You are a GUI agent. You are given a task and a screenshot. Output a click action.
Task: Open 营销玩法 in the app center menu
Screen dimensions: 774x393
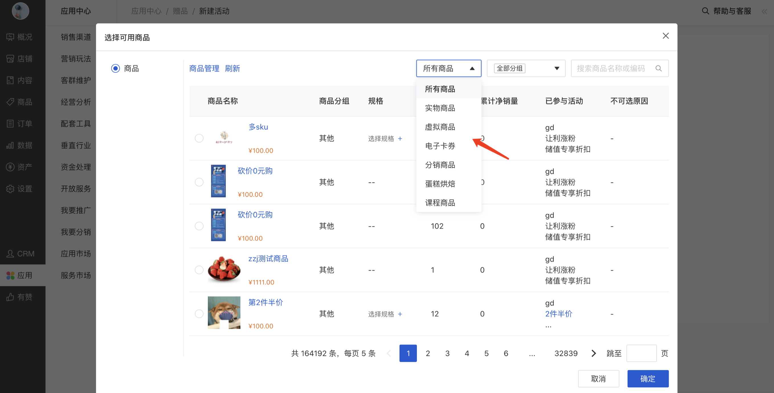click(x=76, y=59)
